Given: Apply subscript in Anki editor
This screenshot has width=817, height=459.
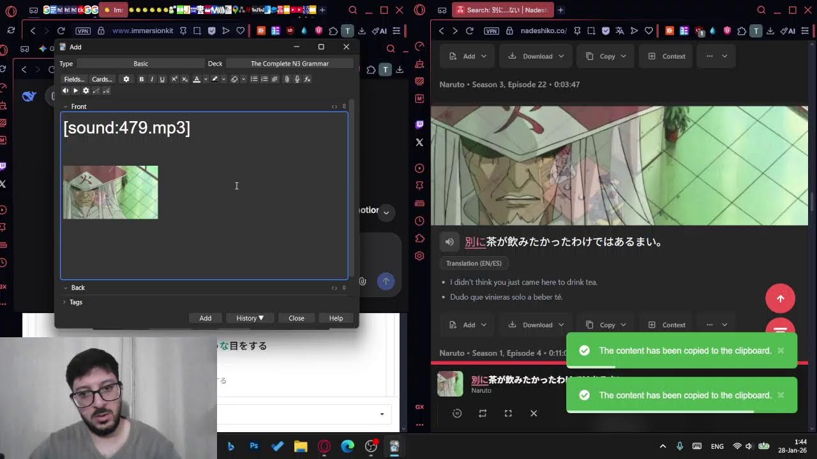Looking at the screenshot, I should [184, 79].
